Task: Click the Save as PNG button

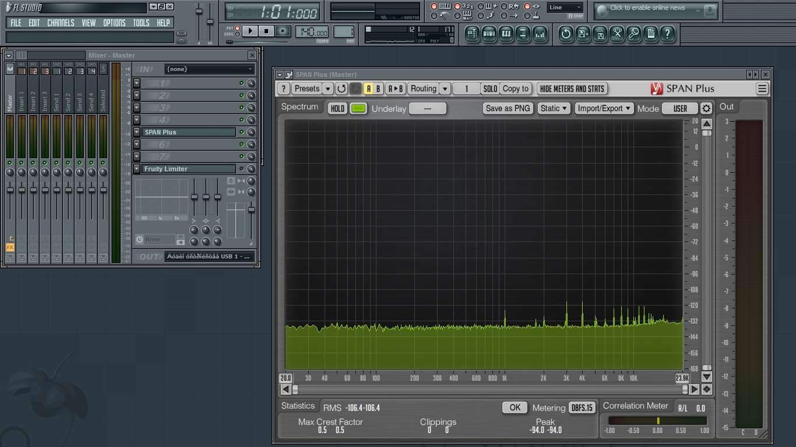Action: click(x=508, y=109)
